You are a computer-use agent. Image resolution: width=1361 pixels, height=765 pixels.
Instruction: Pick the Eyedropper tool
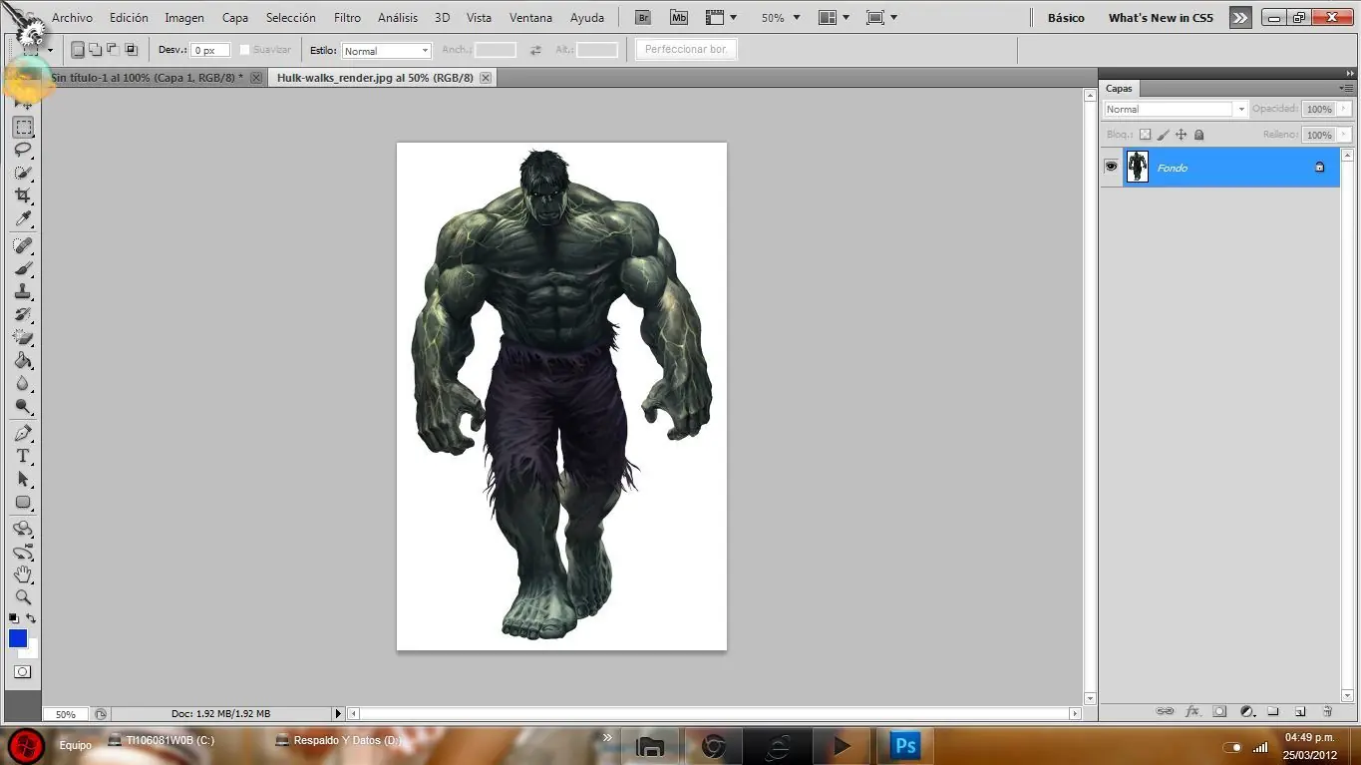tap(23, 218)
